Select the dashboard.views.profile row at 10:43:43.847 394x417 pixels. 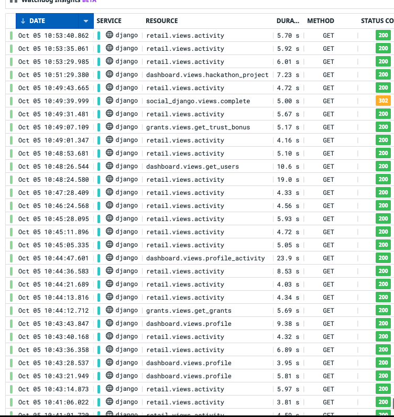(x=200, y=324)
